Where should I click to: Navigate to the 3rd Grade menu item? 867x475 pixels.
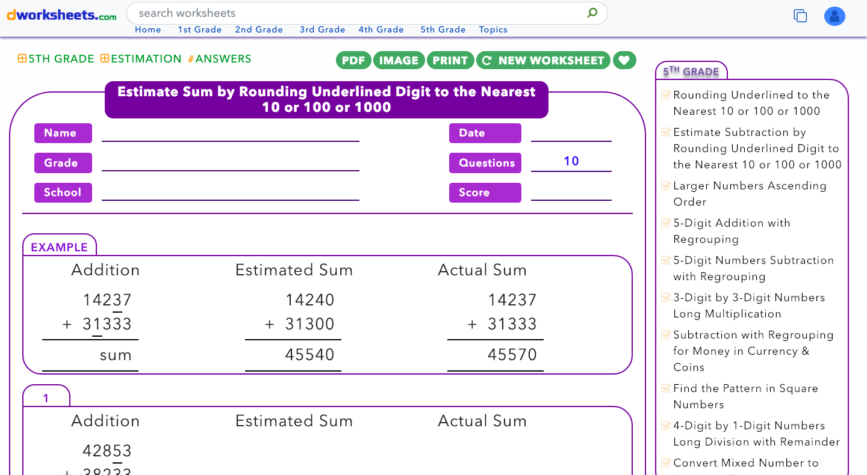[x=322, y=29]
